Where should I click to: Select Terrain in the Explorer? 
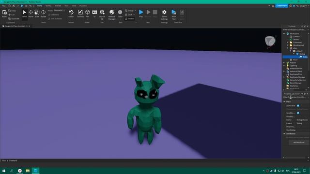tap(296, 40)
